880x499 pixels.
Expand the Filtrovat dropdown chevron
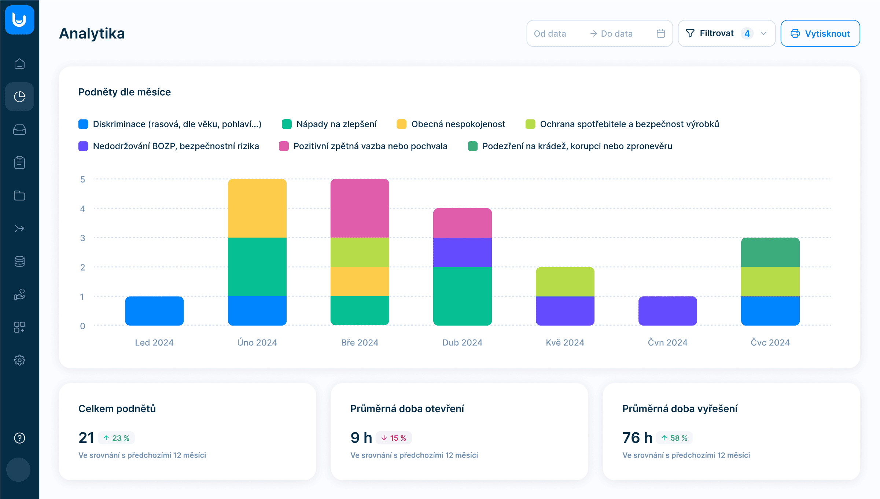pos(763,33)
